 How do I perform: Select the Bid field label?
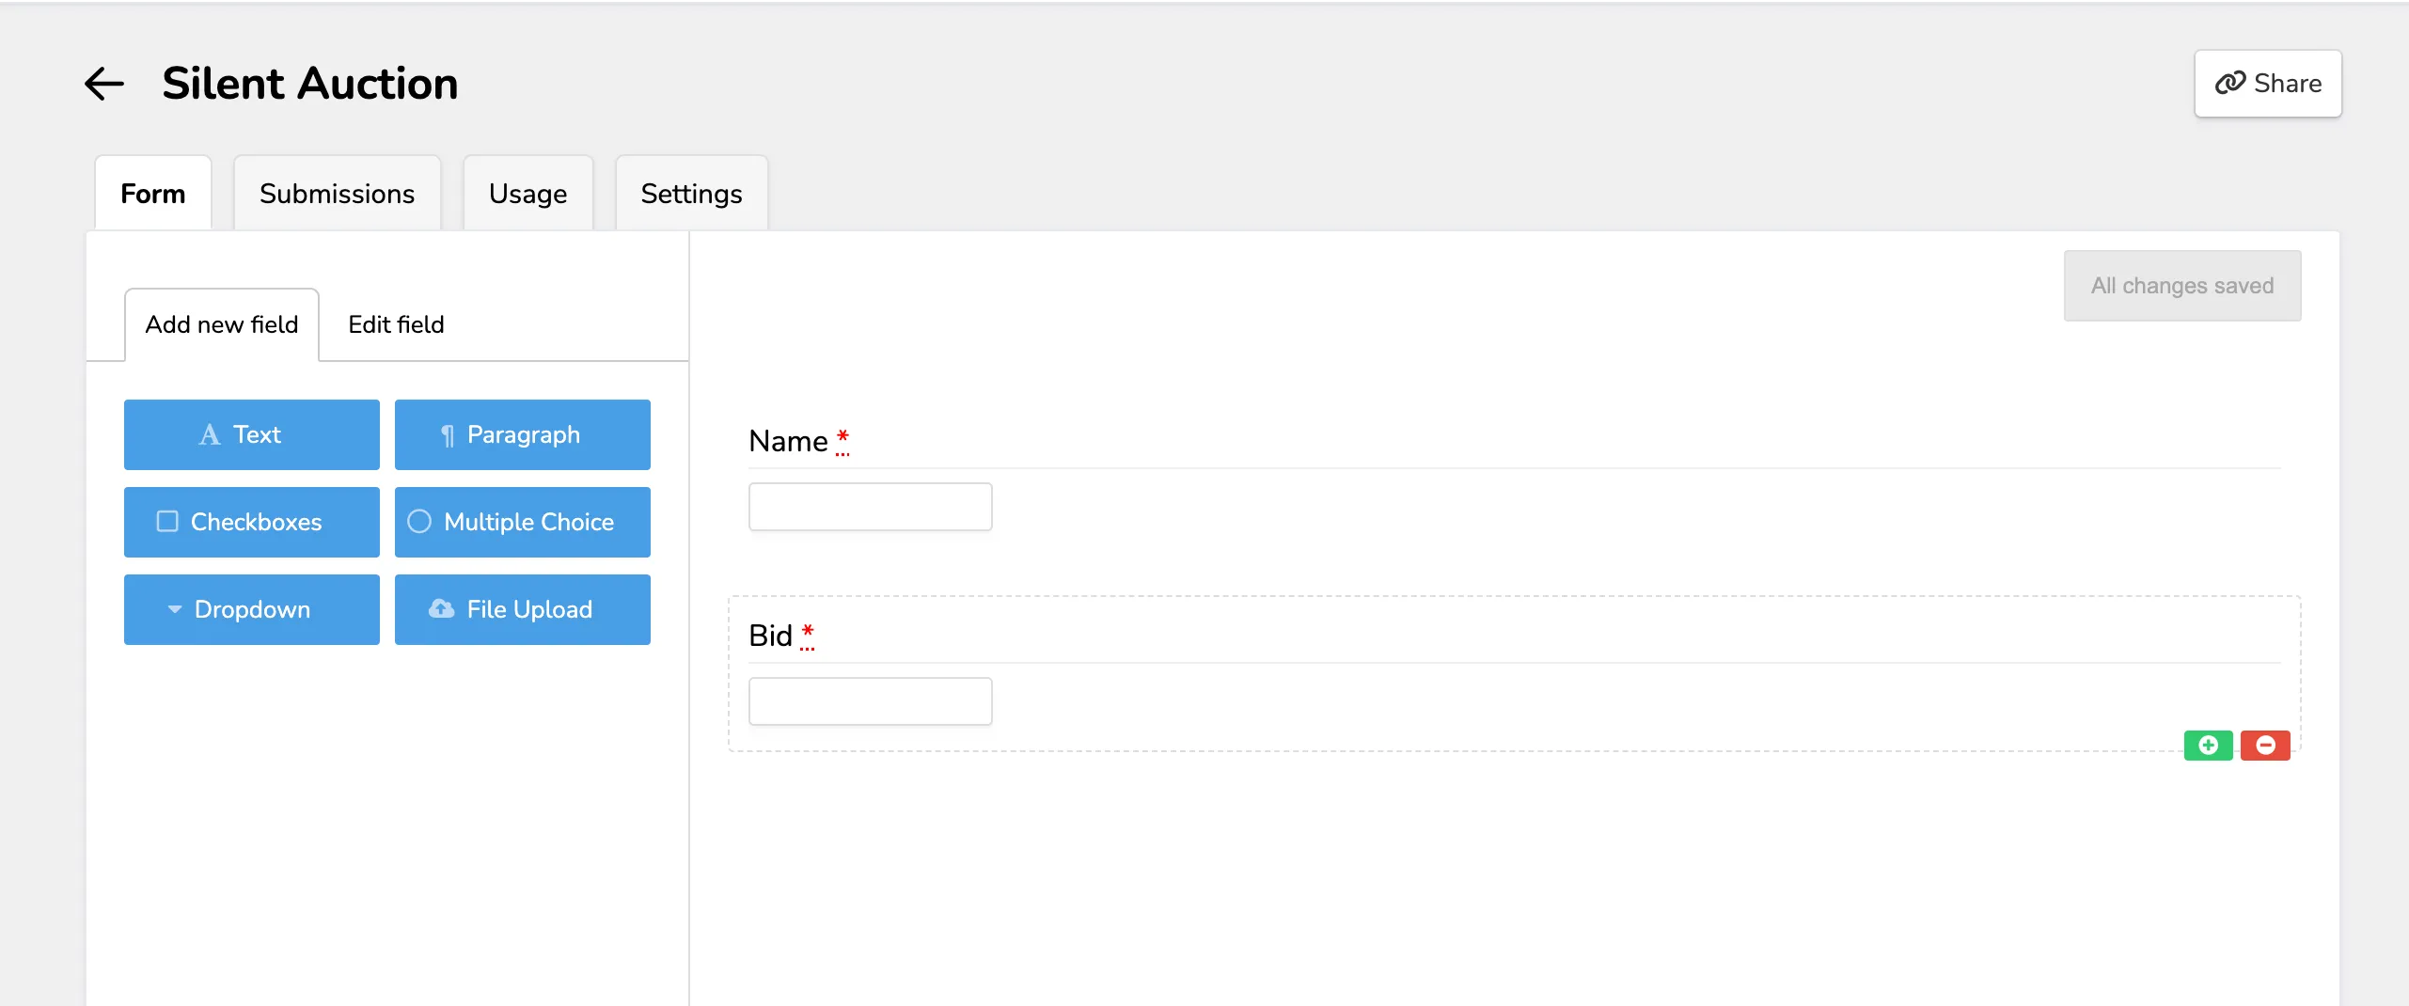[x=771, y=636]
